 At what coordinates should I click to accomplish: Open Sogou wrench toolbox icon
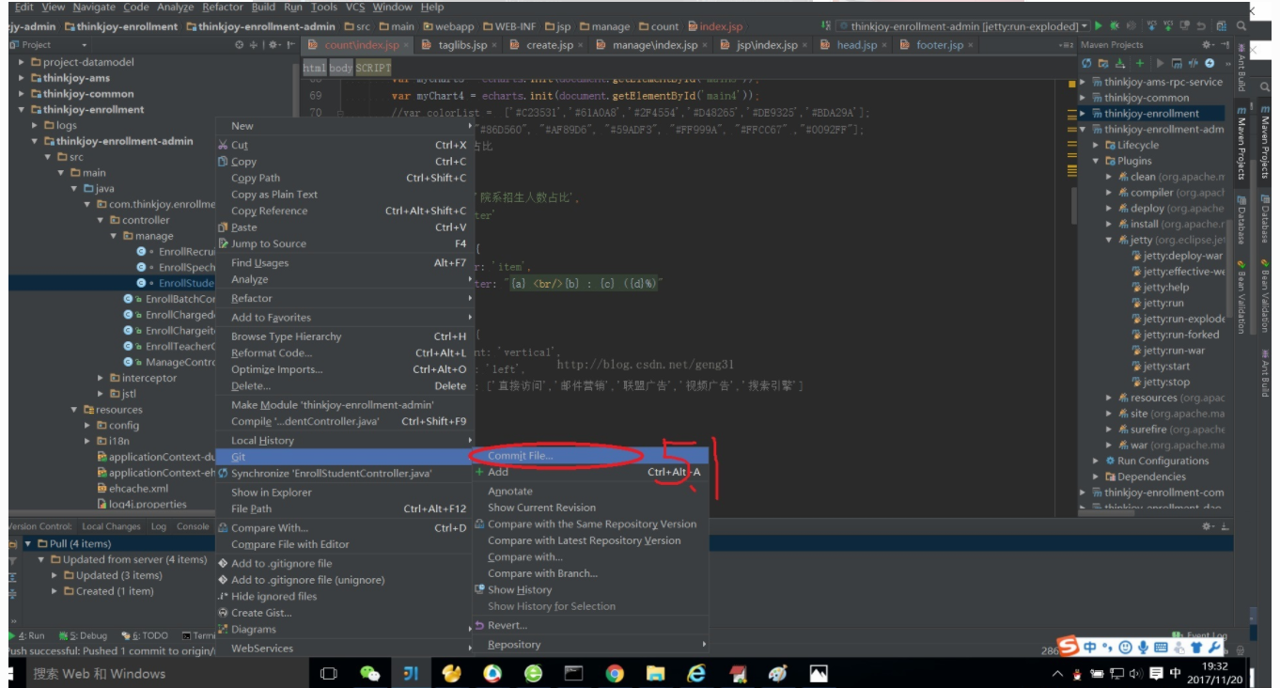point(1214,647)
